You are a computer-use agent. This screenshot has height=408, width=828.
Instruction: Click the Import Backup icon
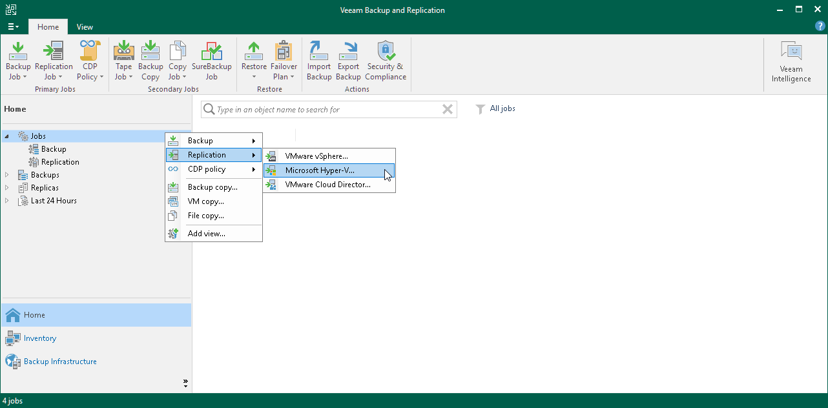[319, 51]
